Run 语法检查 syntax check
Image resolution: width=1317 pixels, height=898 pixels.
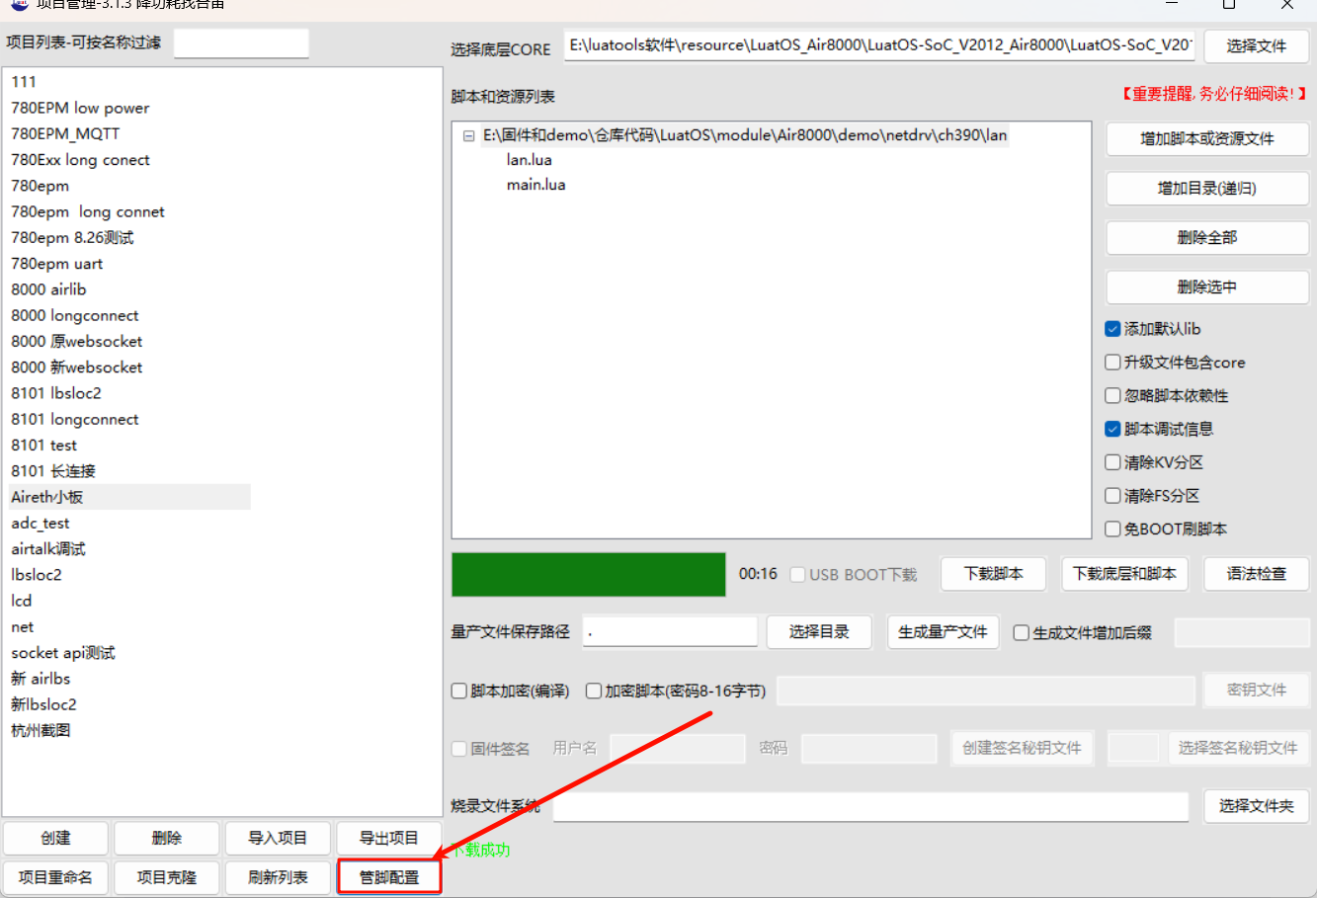pyautogui.click(x=1256, y=574)
